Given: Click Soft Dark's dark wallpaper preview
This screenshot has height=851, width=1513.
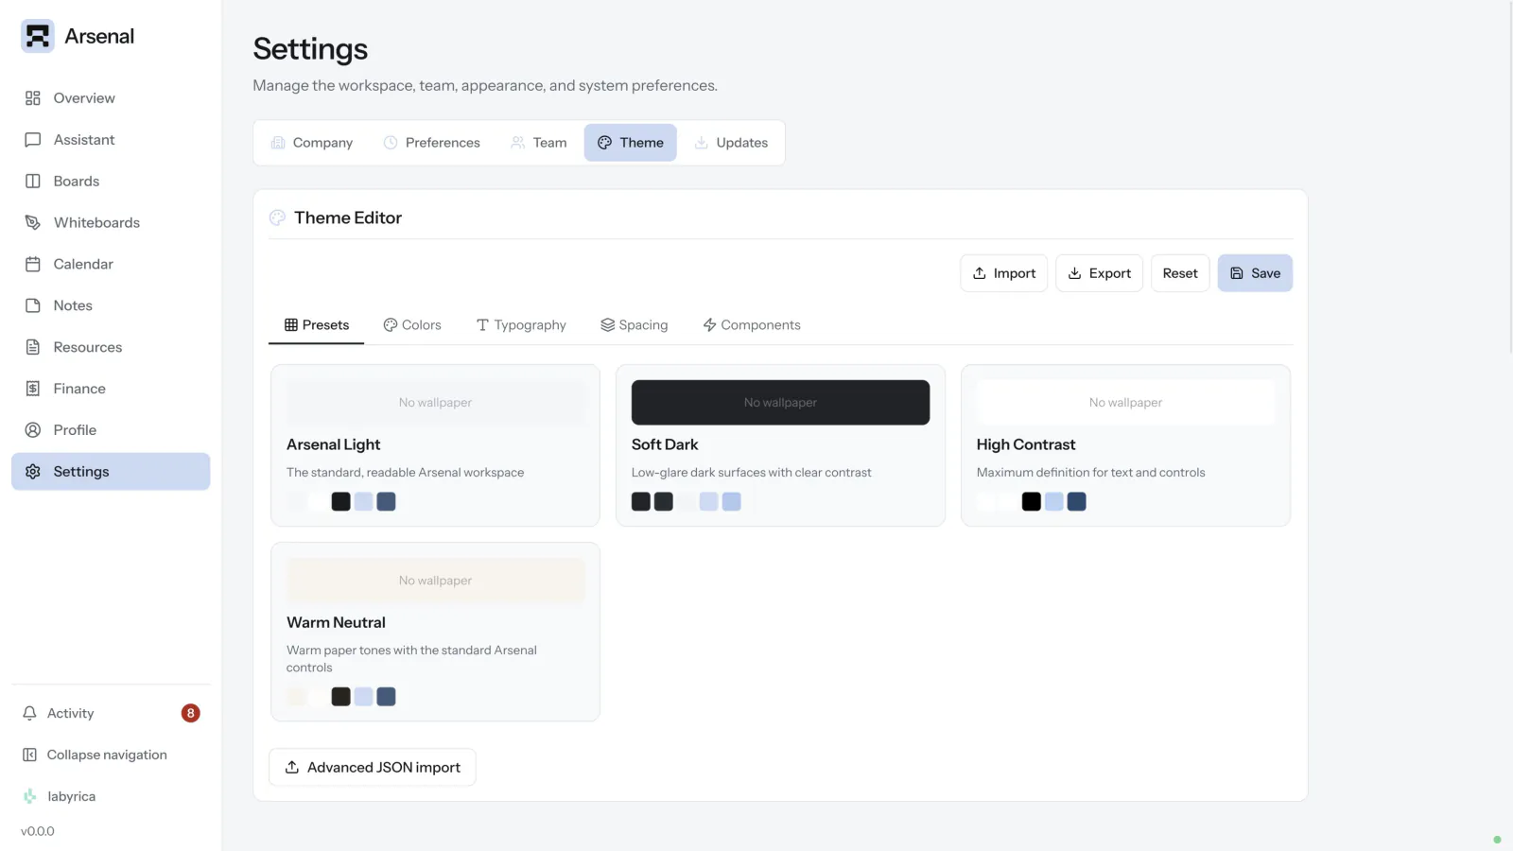Looking at the screenshot, I should pos(780,403).
